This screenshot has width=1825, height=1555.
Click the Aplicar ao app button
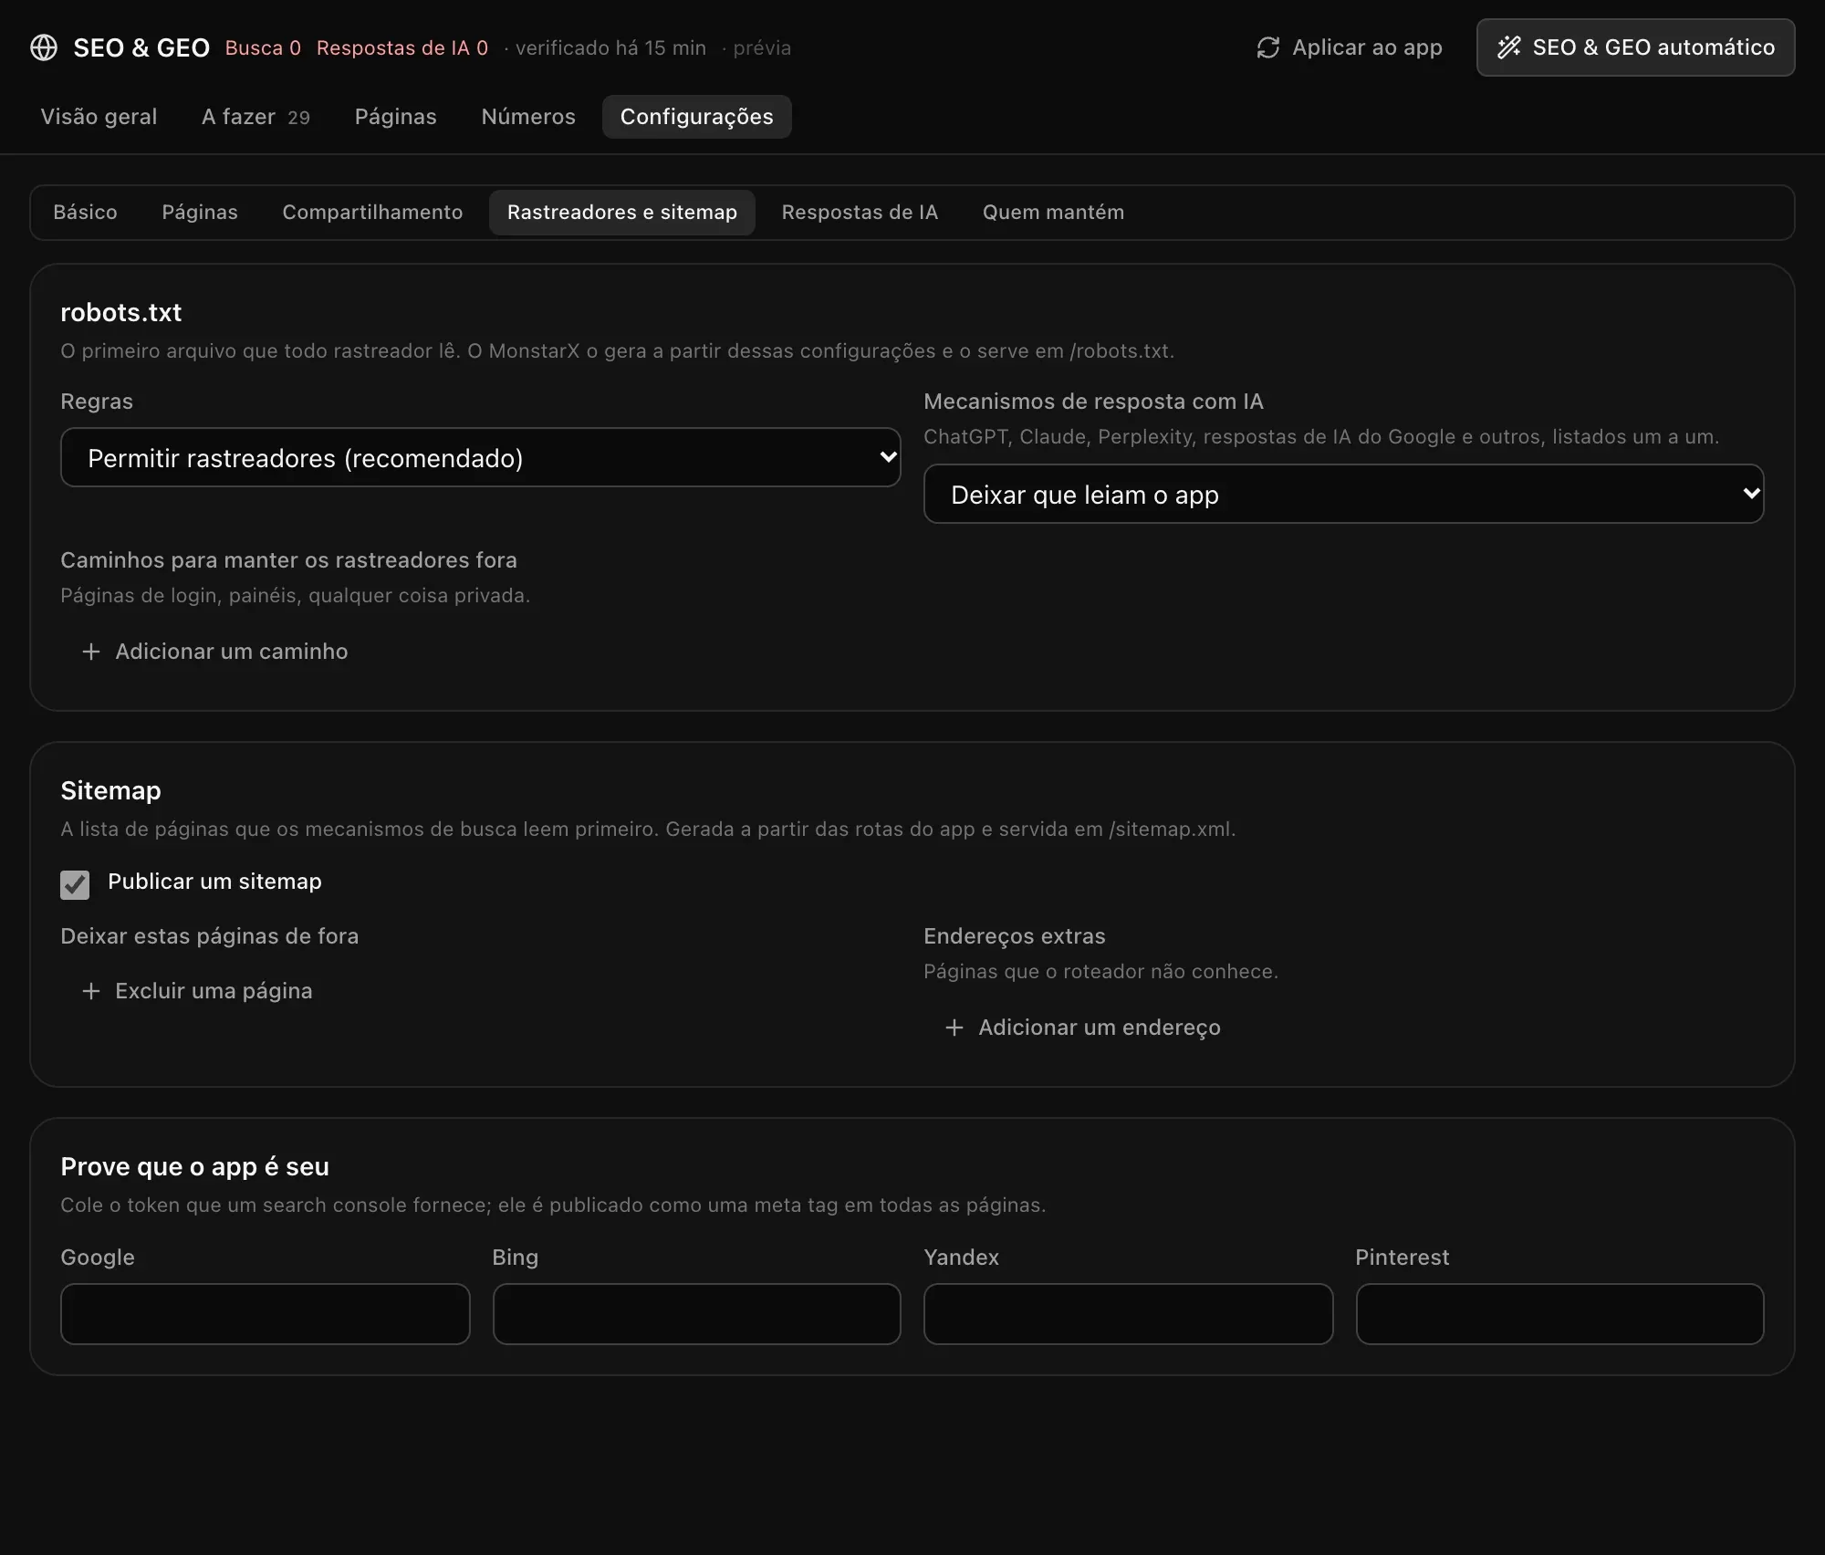pyautogui.click(x=1350, y=47)
